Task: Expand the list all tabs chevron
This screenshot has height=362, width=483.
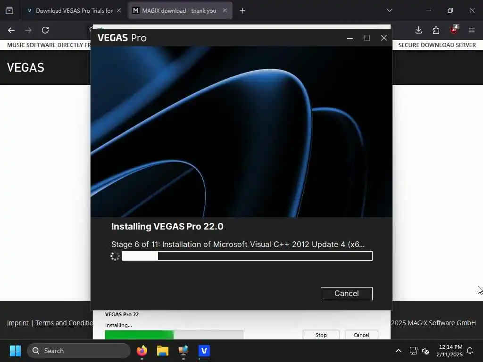Action: coord(389,10)
